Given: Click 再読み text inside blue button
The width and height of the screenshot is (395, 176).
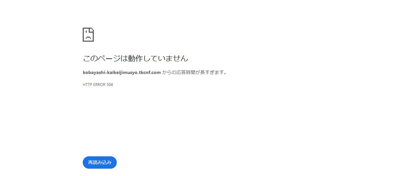Looking at the screenshot, I should 95,162.
